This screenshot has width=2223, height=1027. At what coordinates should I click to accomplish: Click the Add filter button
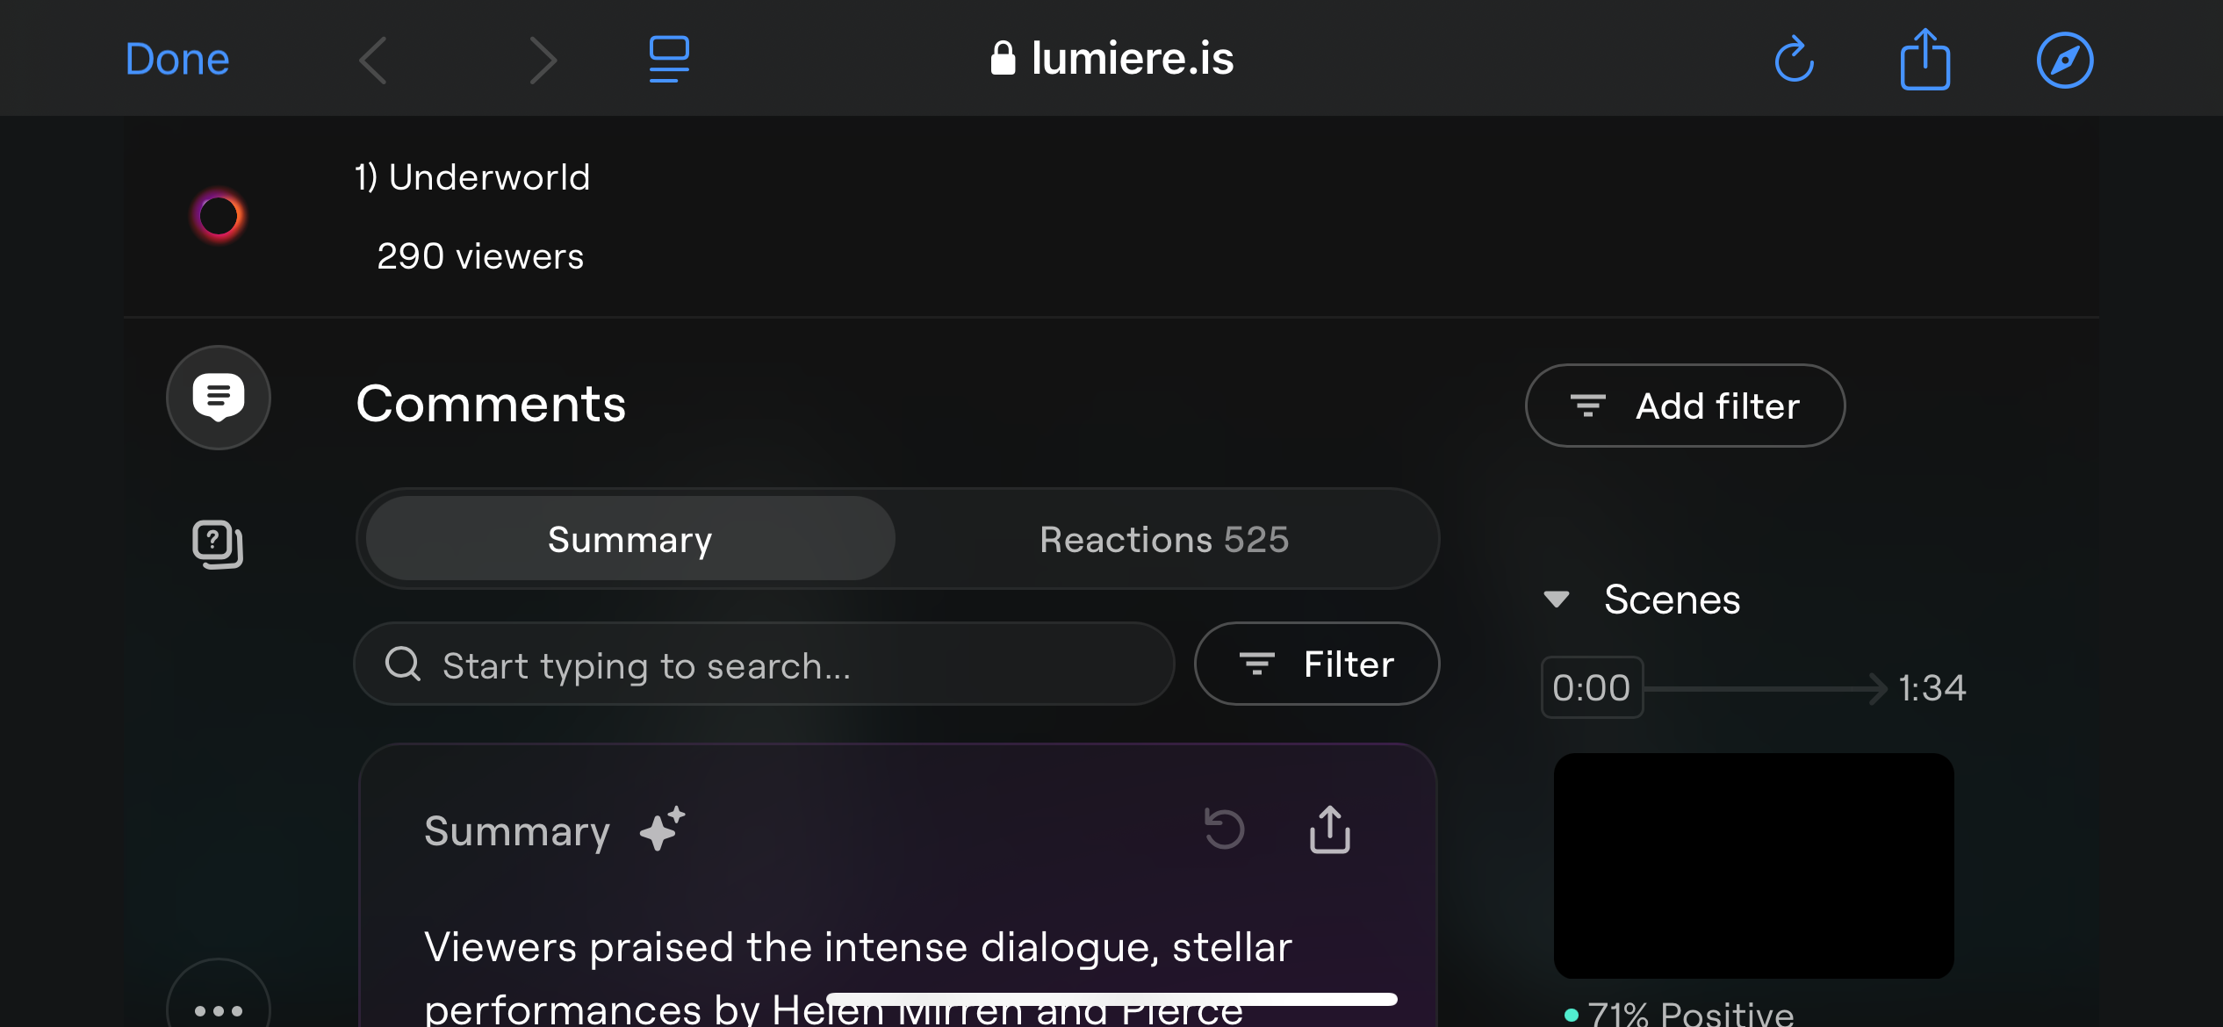tap(1685, 406)
